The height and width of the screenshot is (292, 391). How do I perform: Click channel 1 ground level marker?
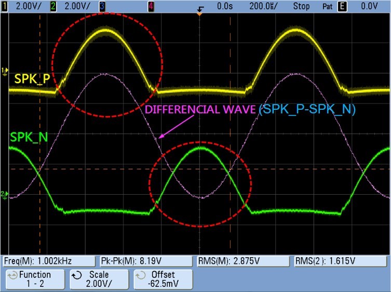[5, 71]
